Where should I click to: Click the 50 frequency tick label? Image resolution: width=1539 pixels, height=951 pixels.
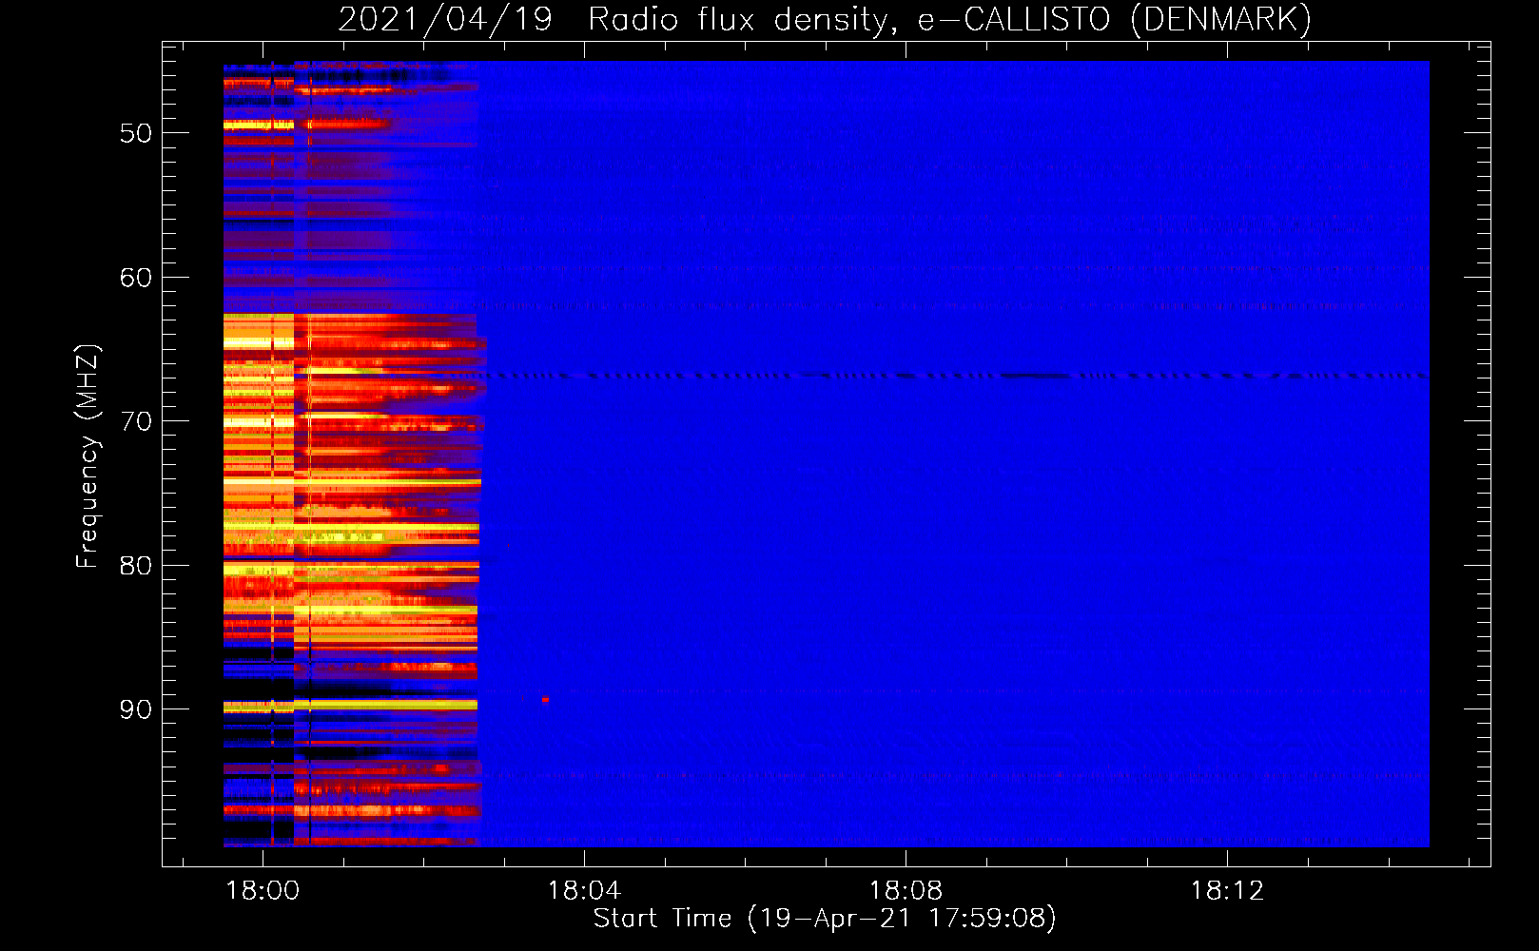(136, 133)
